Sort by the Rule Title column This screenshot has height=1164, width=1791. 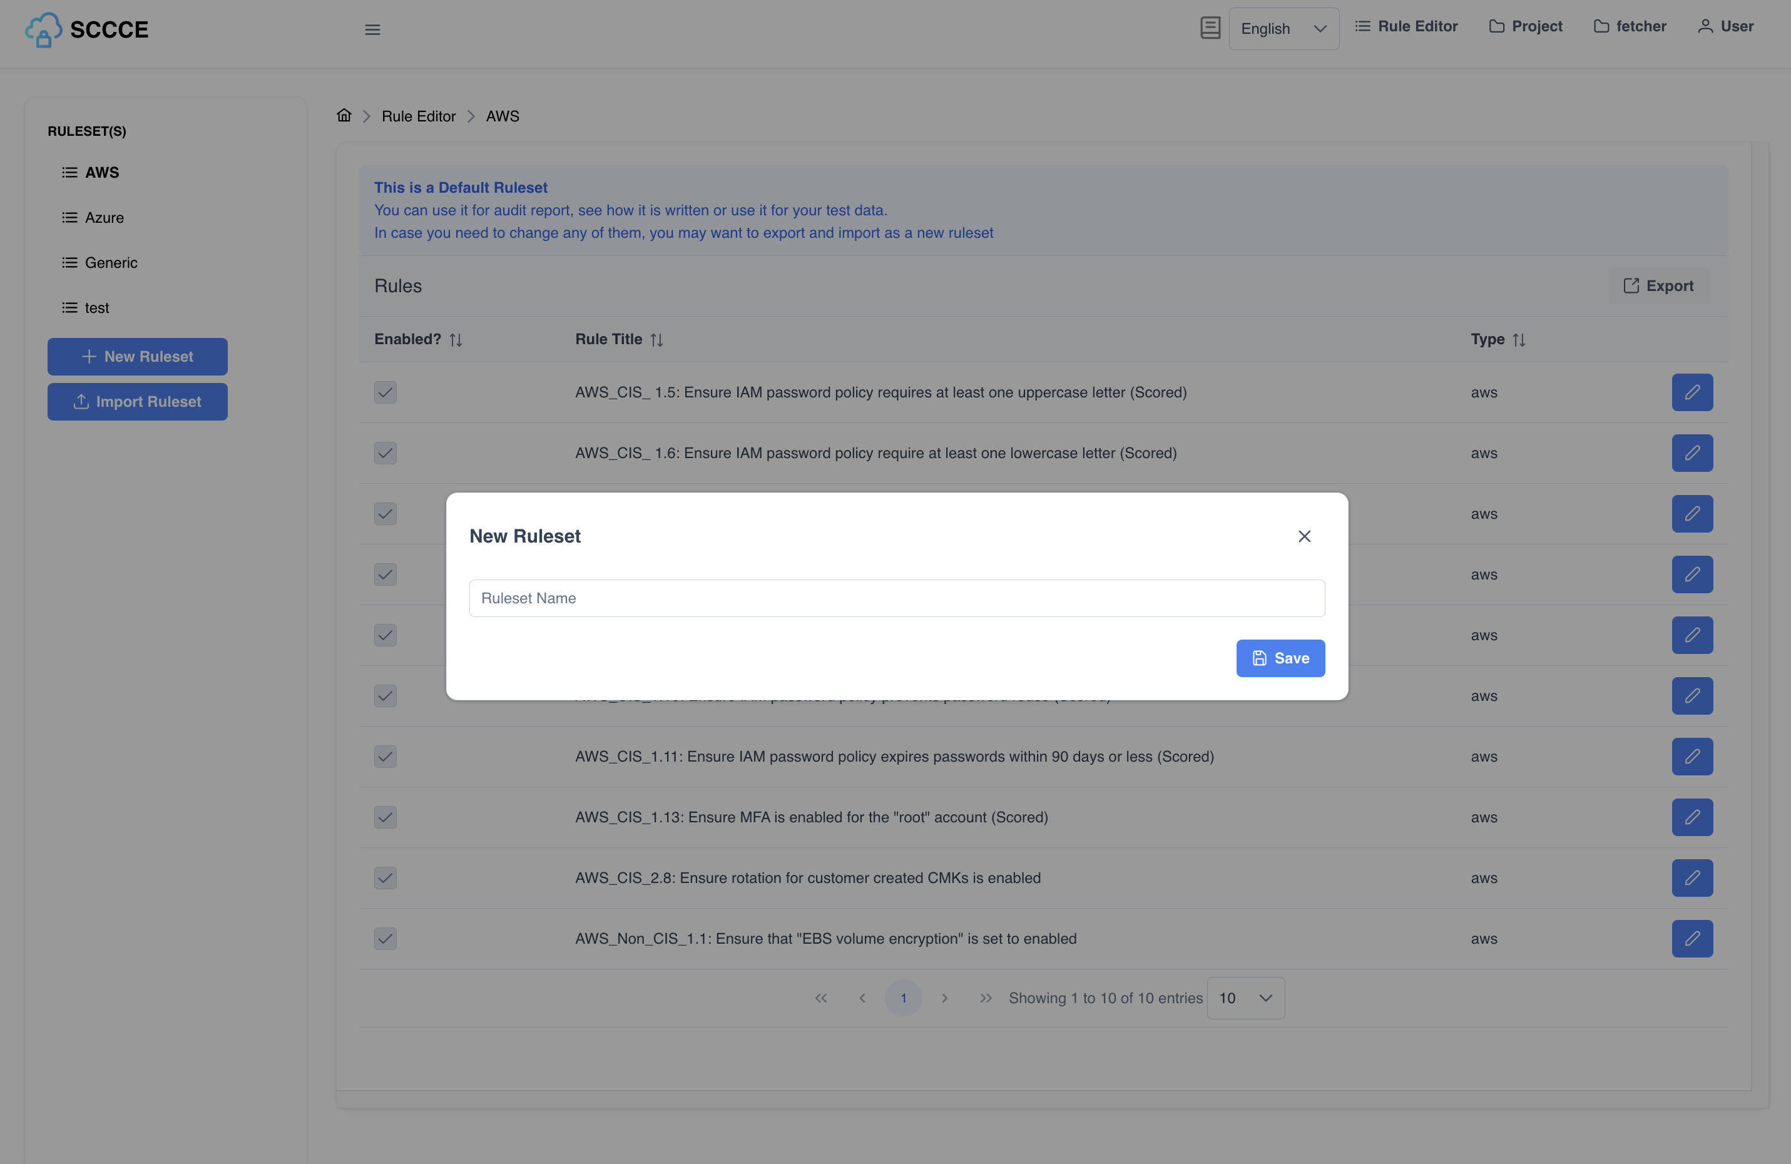pyautogui.click(x=656, y=340)
